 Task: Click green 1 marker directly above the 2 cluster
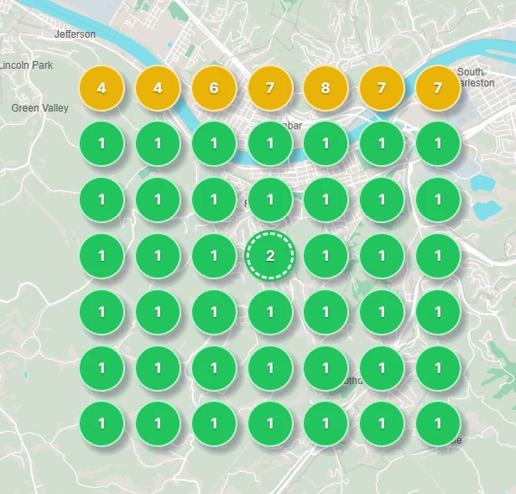point(270,200)
